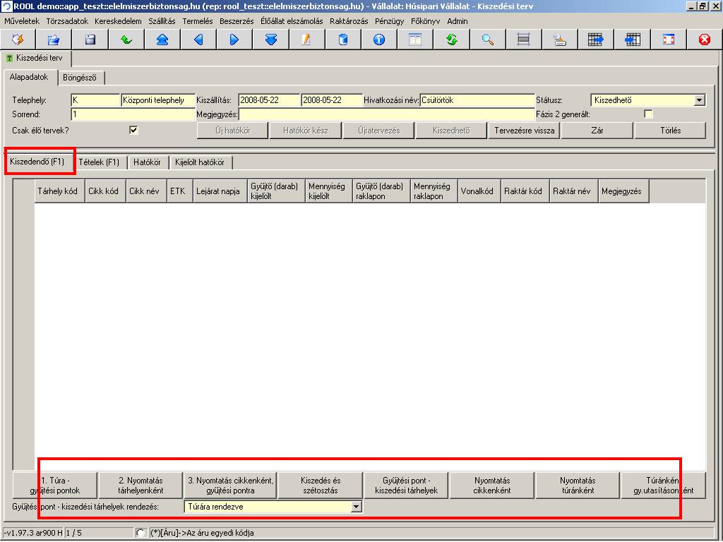Click the blue info icon in toolbar

coord(379,40)
